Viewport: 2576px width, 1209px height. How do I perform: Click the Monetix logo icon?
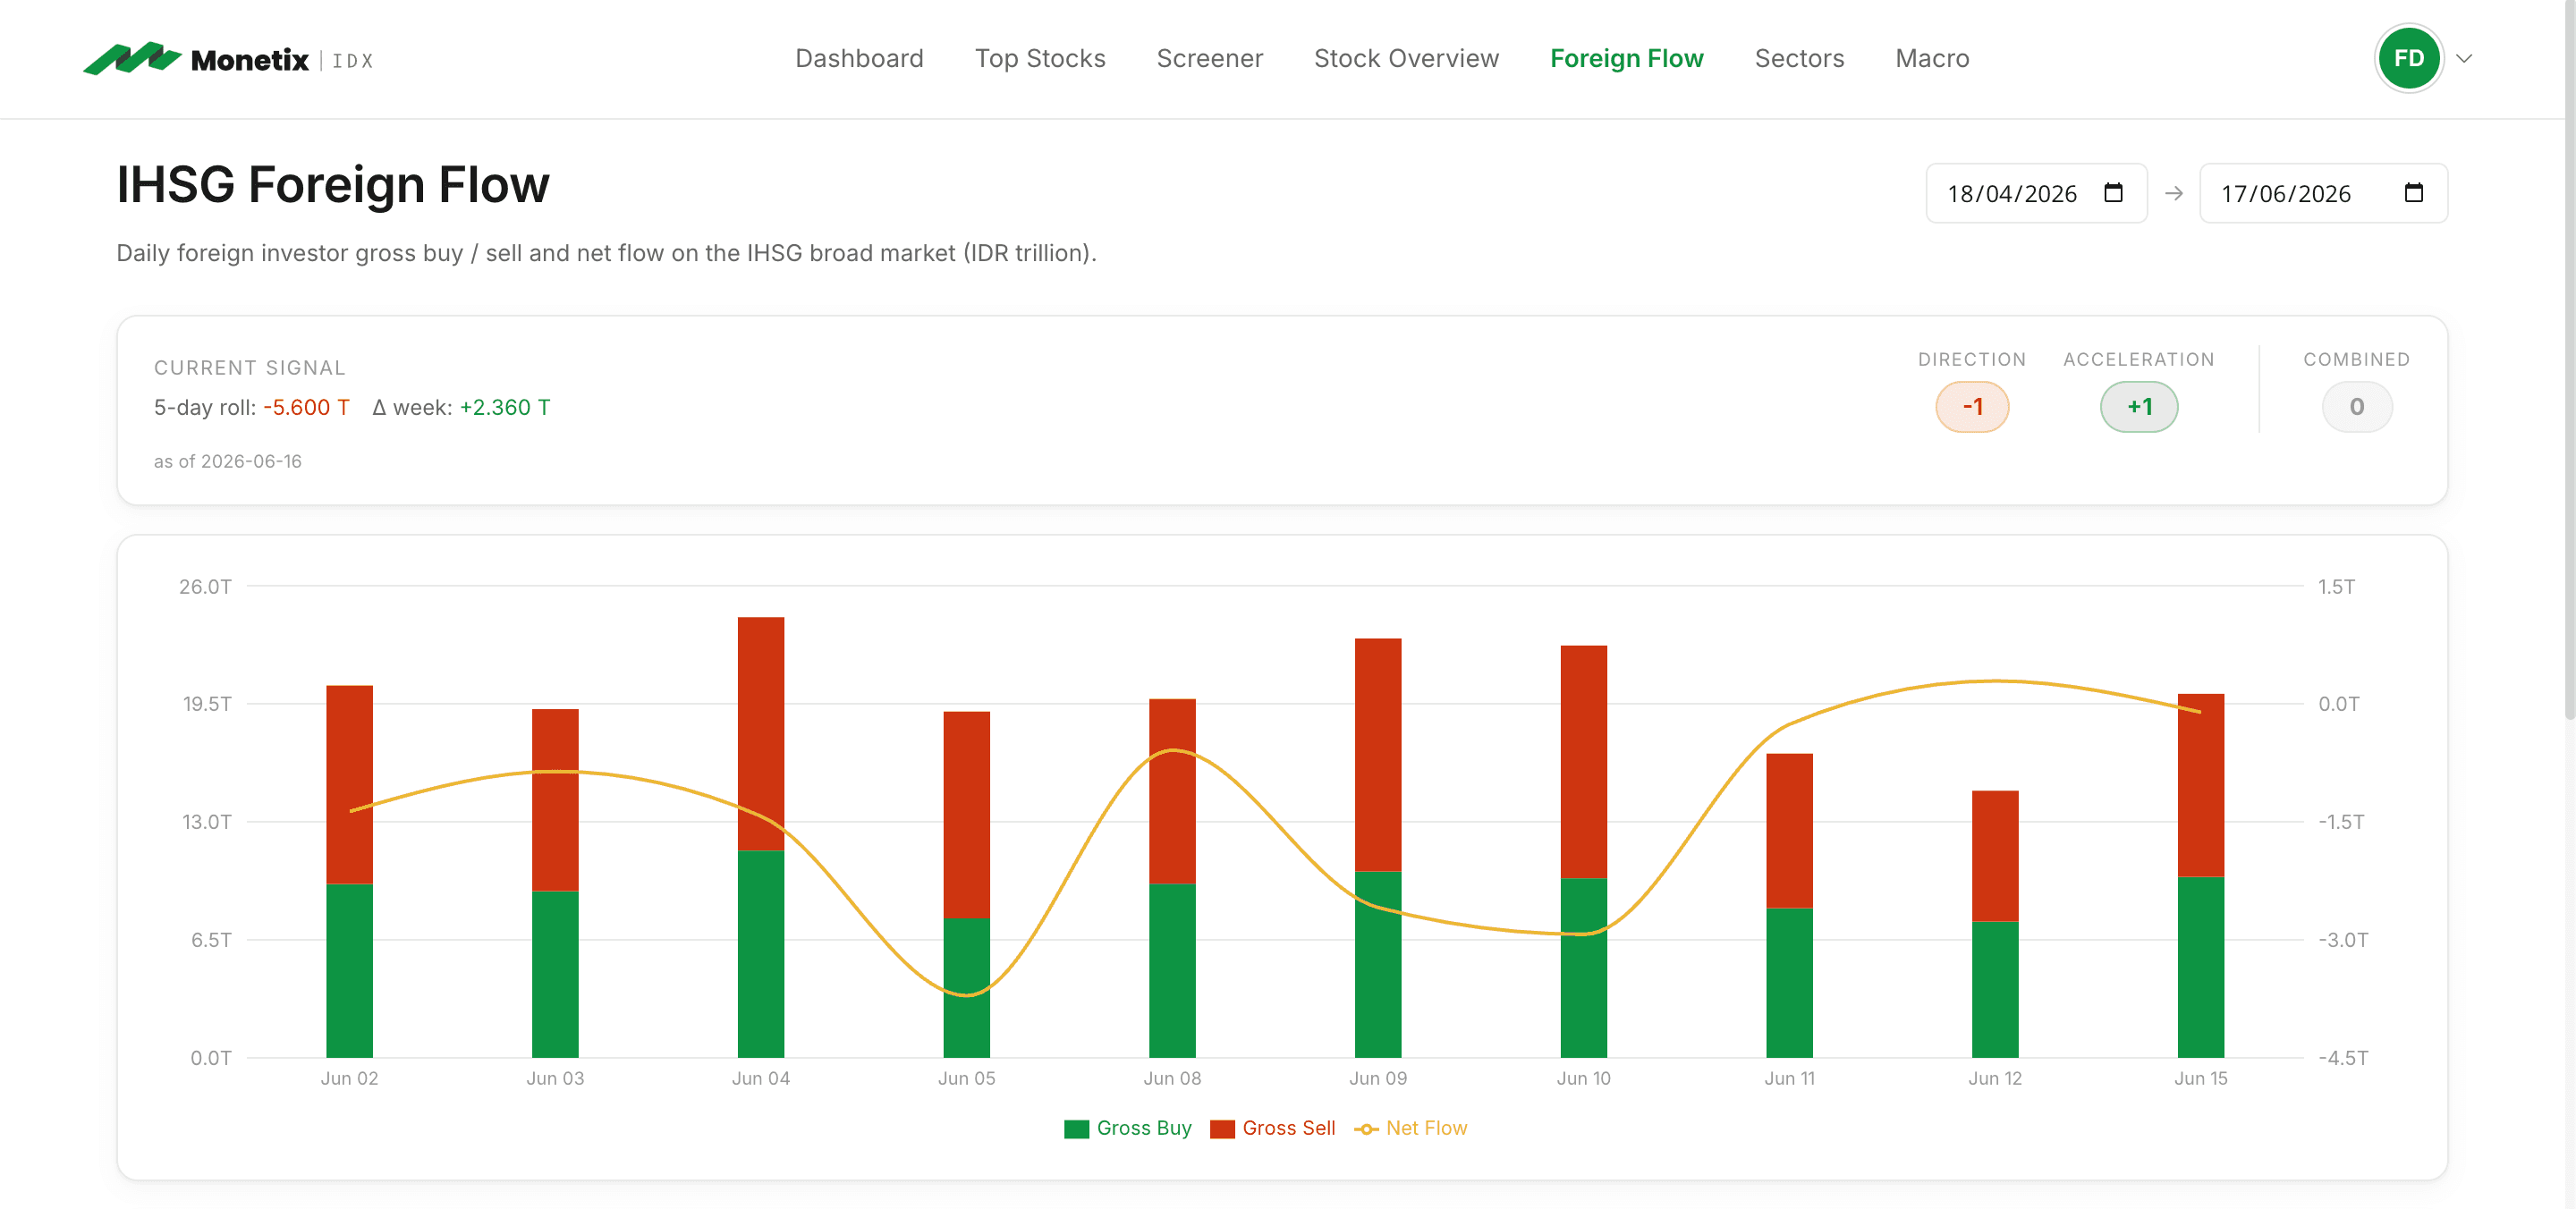tap(132, 58)
